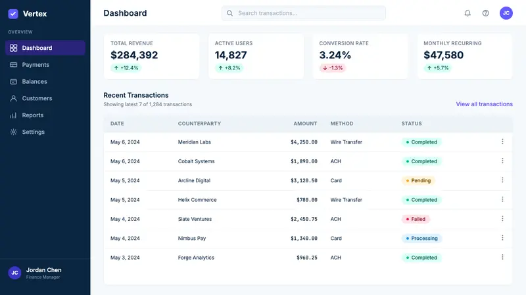Open the more options menu for Slate Ventures
526x295 pixels.
502,218
